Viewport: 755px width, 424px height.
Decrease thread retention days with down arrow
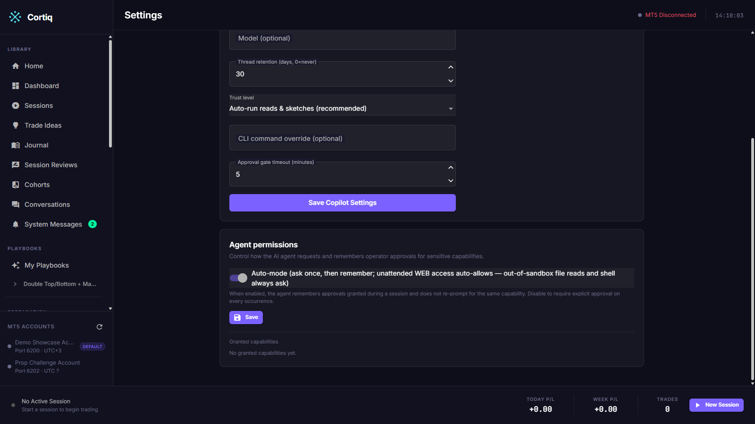click(x=451, y=81)
